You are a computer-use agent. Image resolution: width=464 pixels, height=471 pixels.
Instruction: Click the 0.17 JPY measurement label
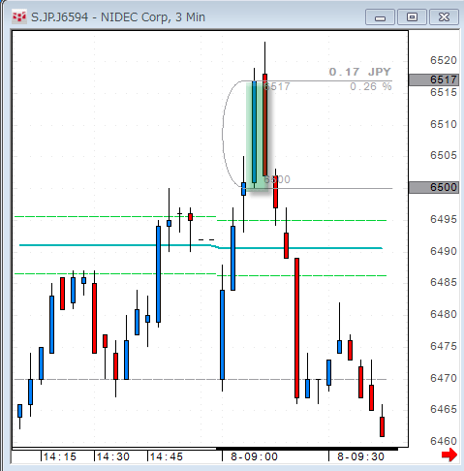(x=359, y=72)
